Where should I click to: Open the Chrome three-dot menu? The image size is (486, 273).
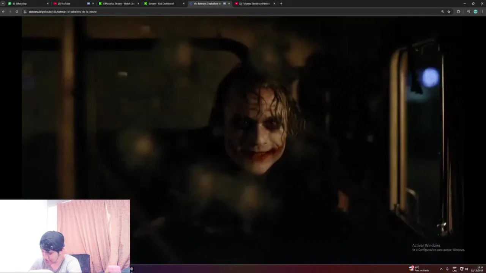pyautogui.click(x=482, y=12)
